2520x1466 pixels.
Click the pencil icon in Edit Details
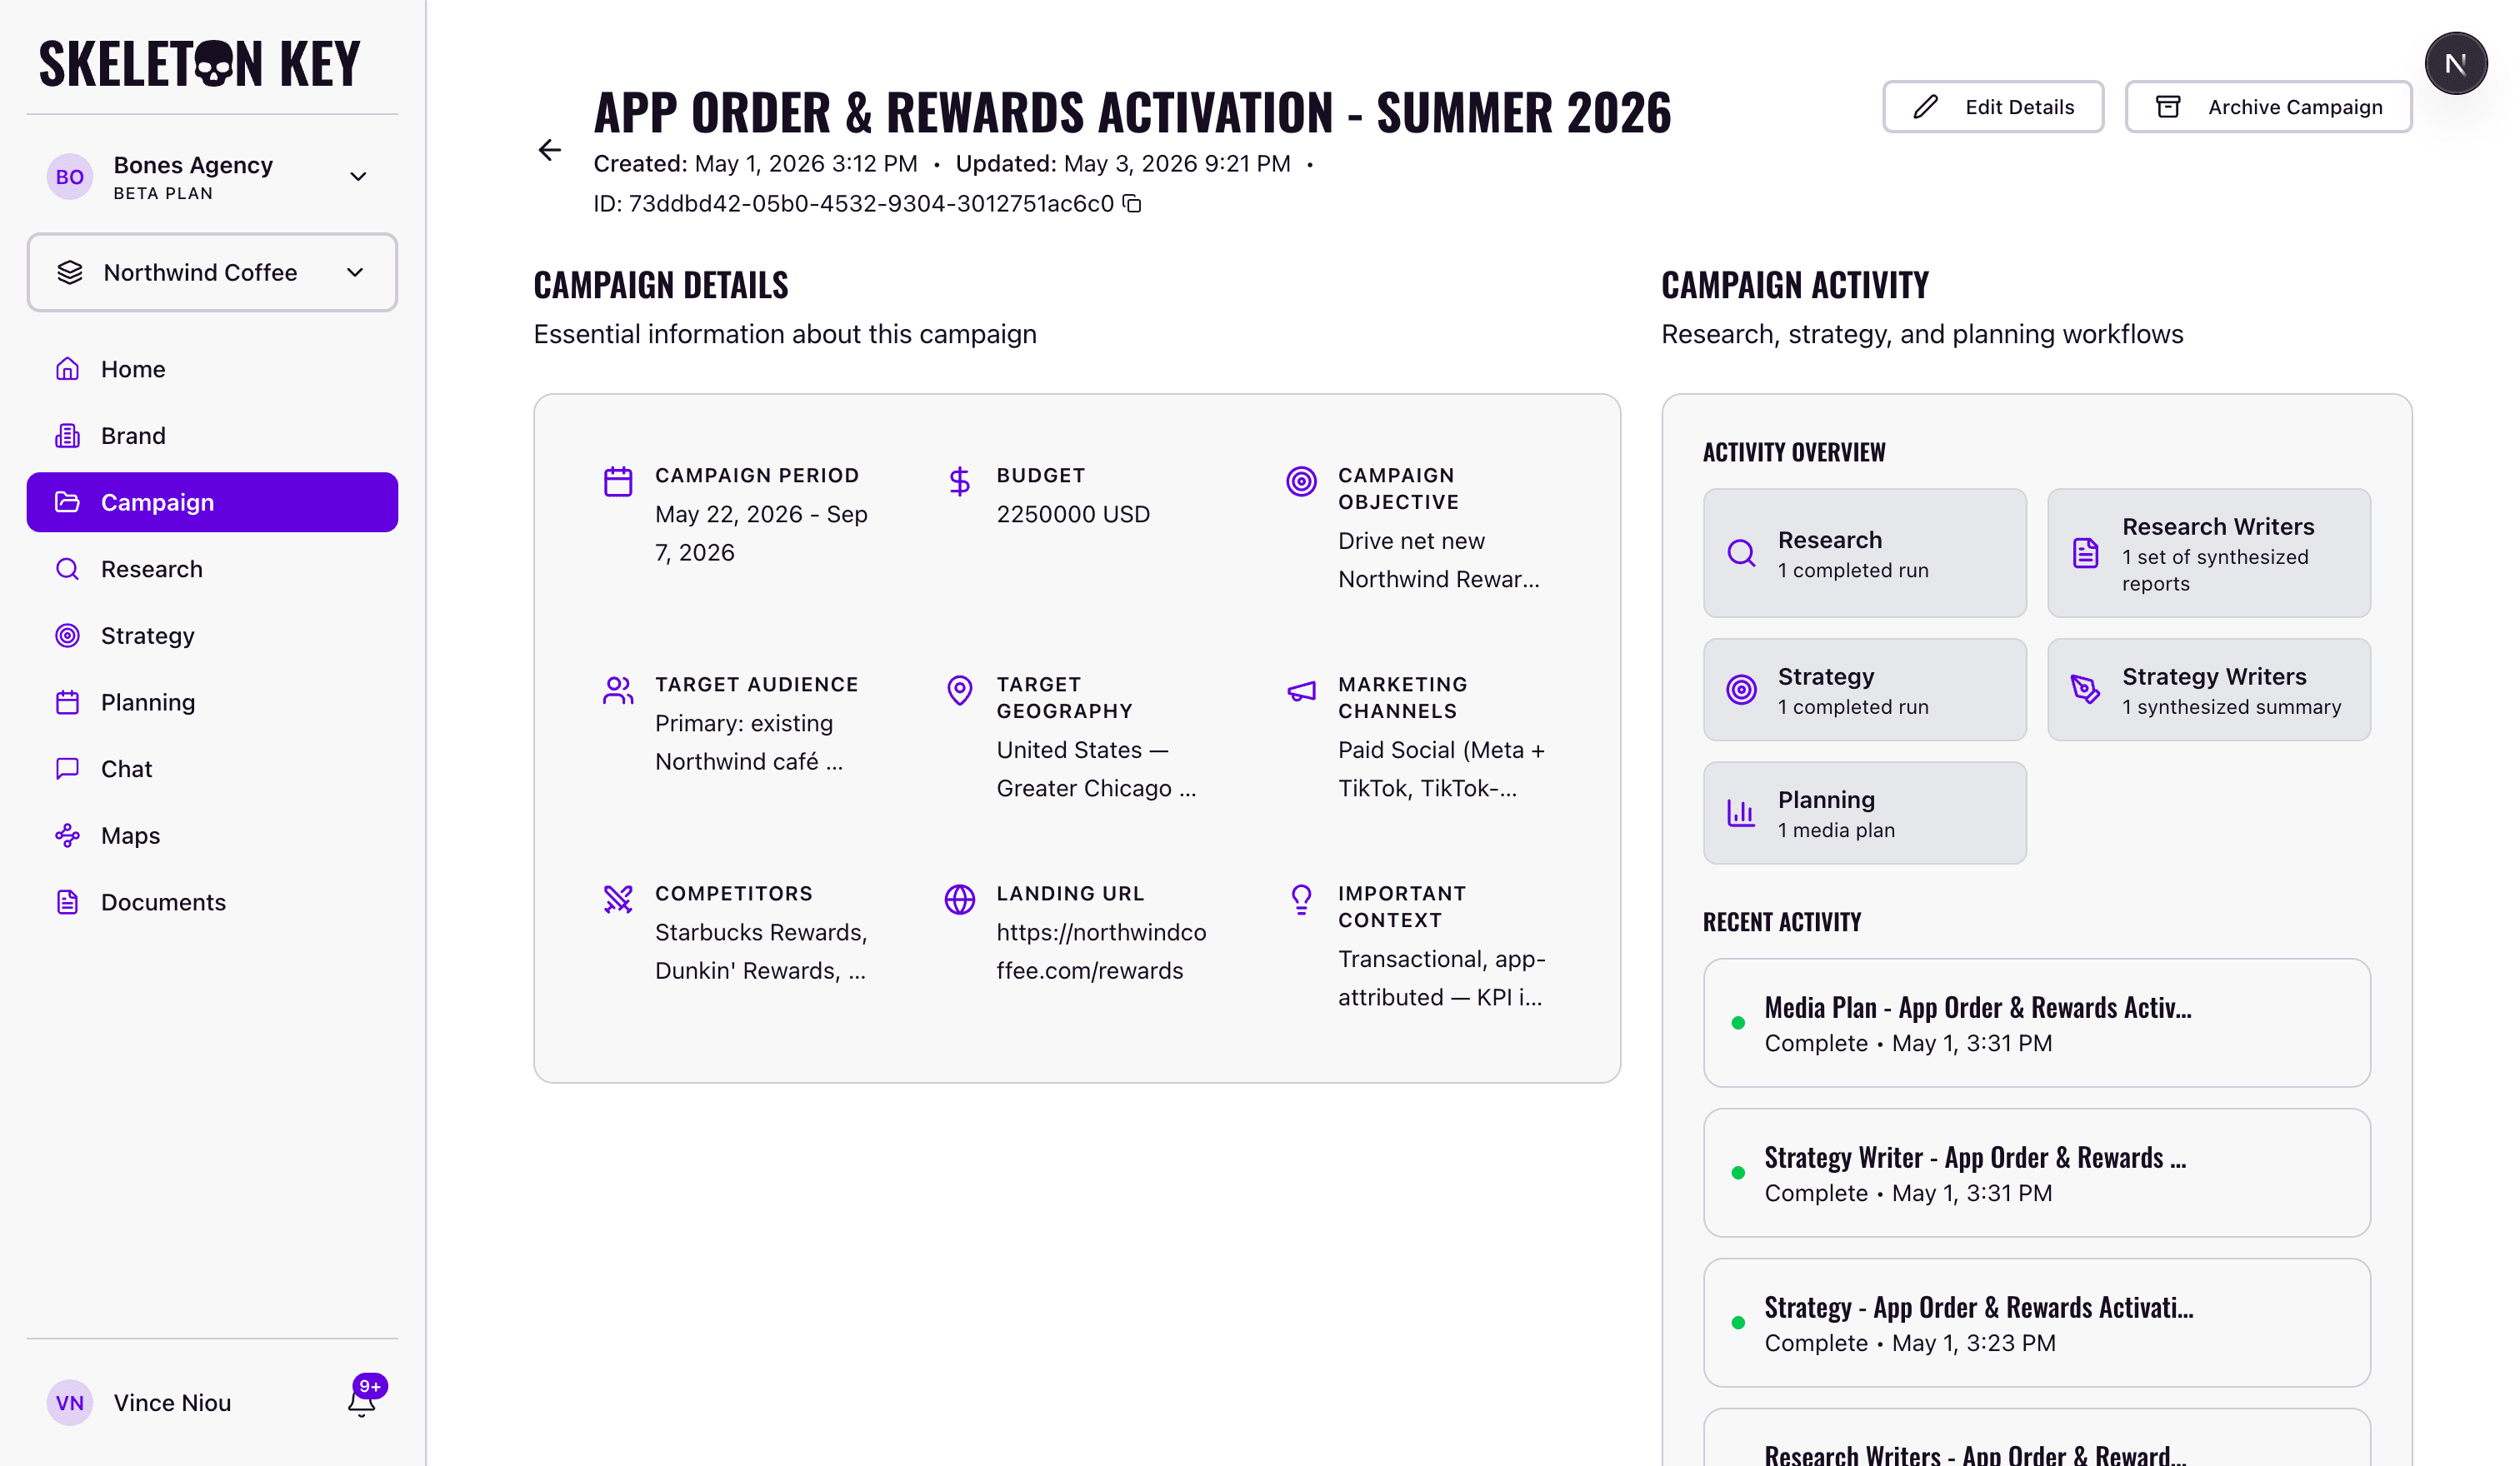point(1925,107)
